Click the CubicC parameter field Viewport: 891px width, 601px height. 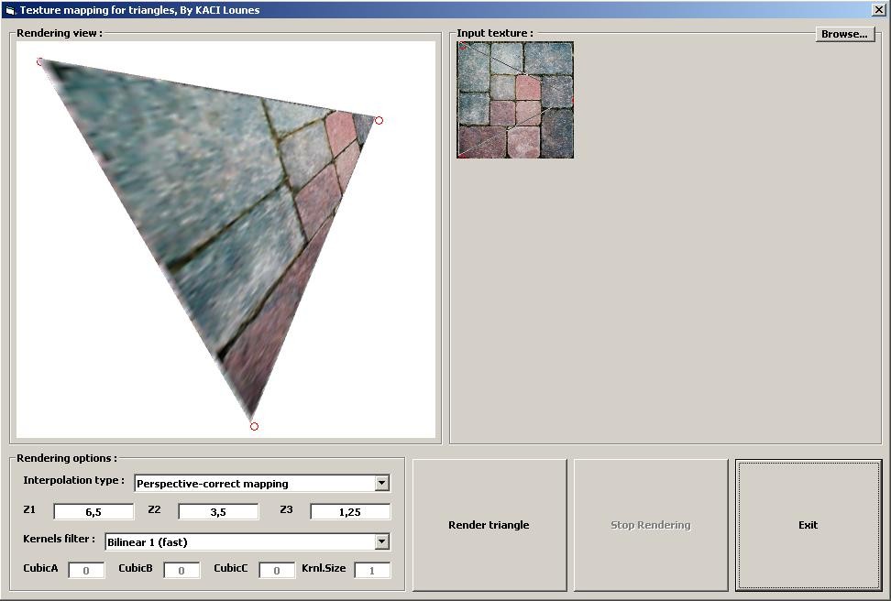click(277, 571)
